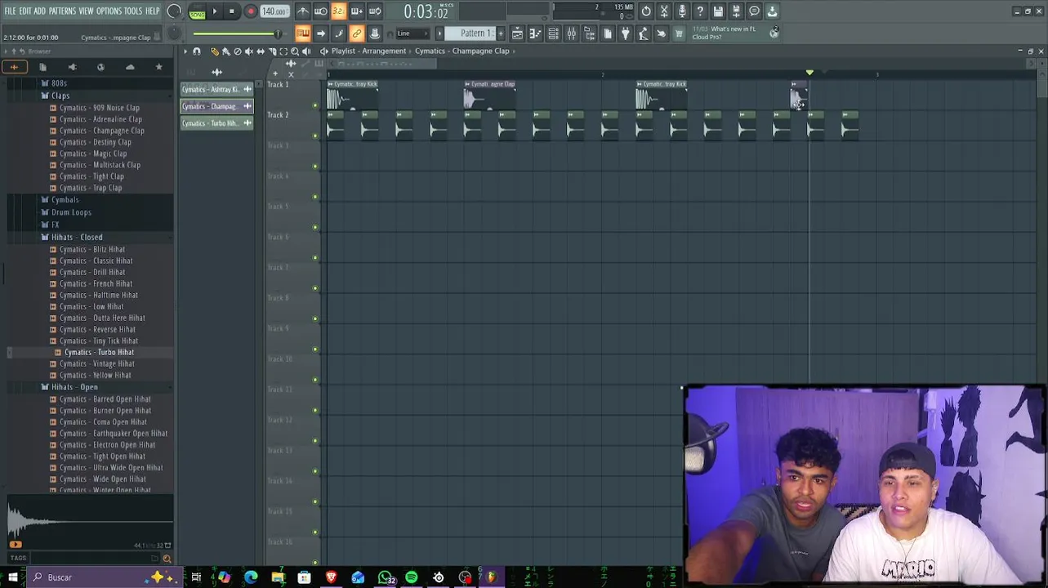Click the tempo tapper icon
This screenshot has height=588, width=1048.
pyautogui.click(x=643, y=33)
